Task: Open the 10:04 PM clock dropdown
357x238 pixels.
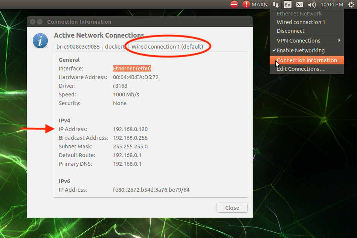Action: (x=331, y=5)
